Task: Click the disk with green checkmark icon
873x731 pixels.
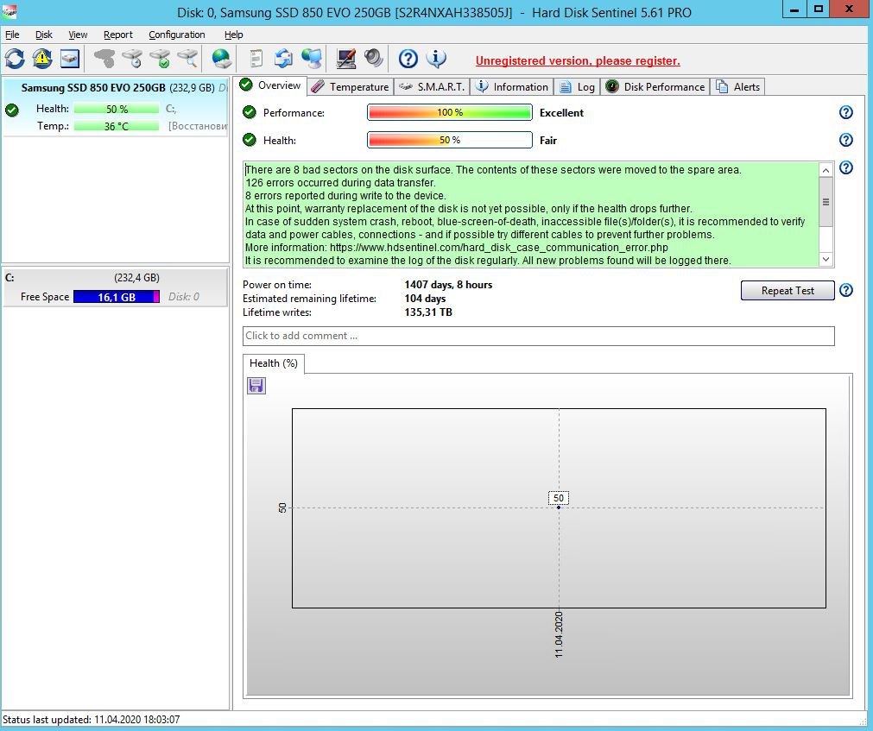Action: (161, 59)
